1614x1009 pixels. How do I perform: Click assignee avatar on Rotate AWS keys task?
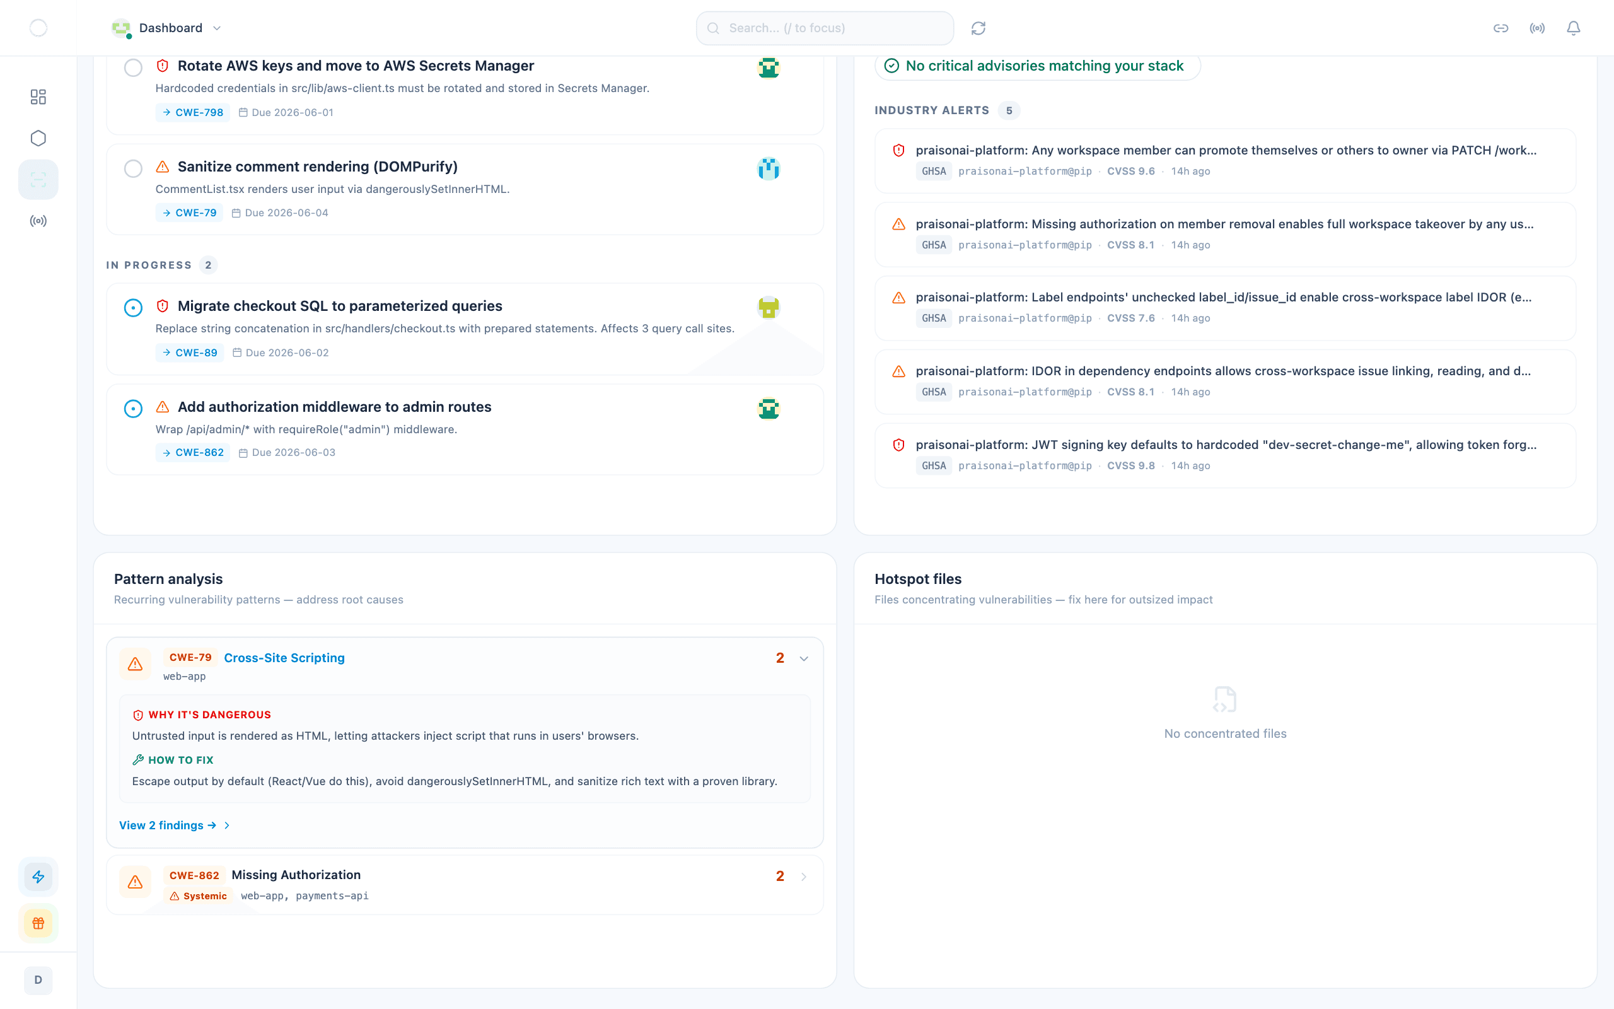769,67
